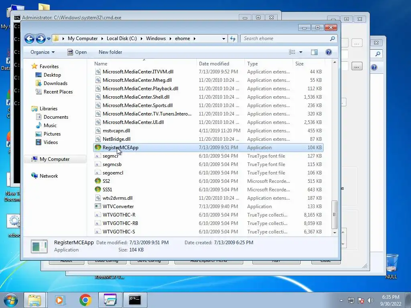Click file list scroll-up arrow
This screenshot has height=308, width=411.
pos(334,62)
